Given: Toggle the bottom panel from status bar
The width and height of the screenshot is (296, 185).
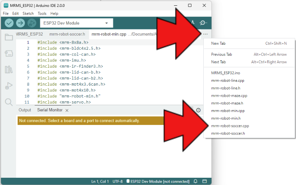Looking at the screenshot, I should tap(204, 181).
